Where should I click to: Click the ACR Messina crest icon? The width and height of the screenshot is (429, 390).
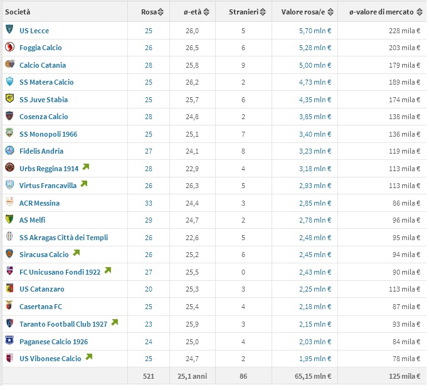pyautogui.click(x=9, y=202)
